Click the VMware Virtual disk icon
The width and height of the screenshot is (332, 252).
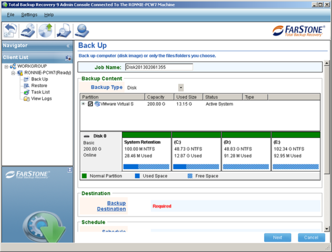pos(97,104)
